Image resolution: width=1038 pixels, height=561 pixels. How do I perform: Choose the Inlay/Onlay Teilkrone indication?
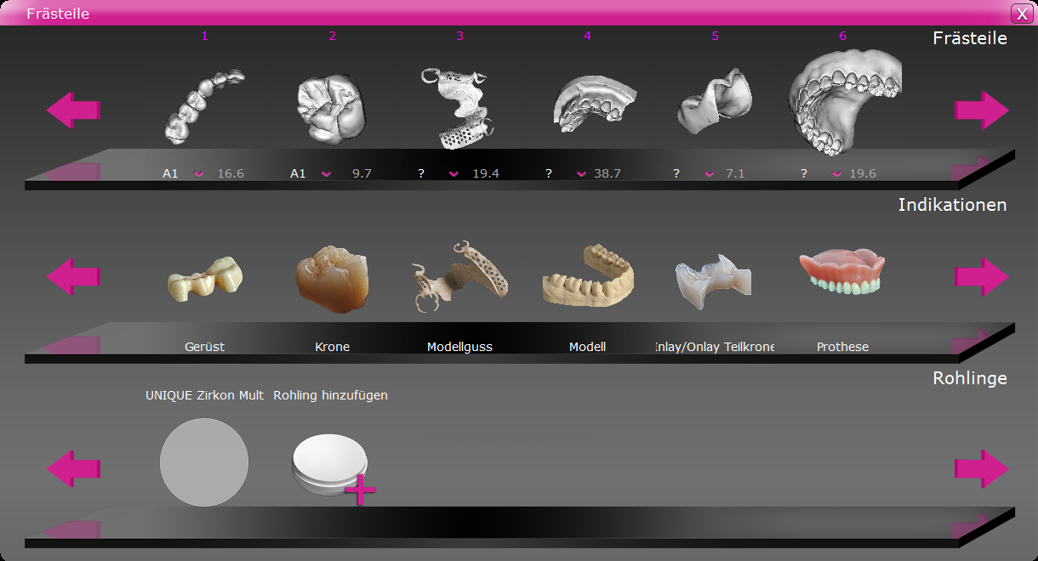[715, 277]
